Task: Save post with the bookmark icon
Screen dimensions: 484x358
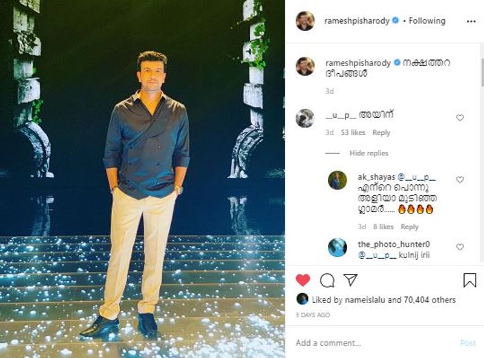Action: pos(469,280)
